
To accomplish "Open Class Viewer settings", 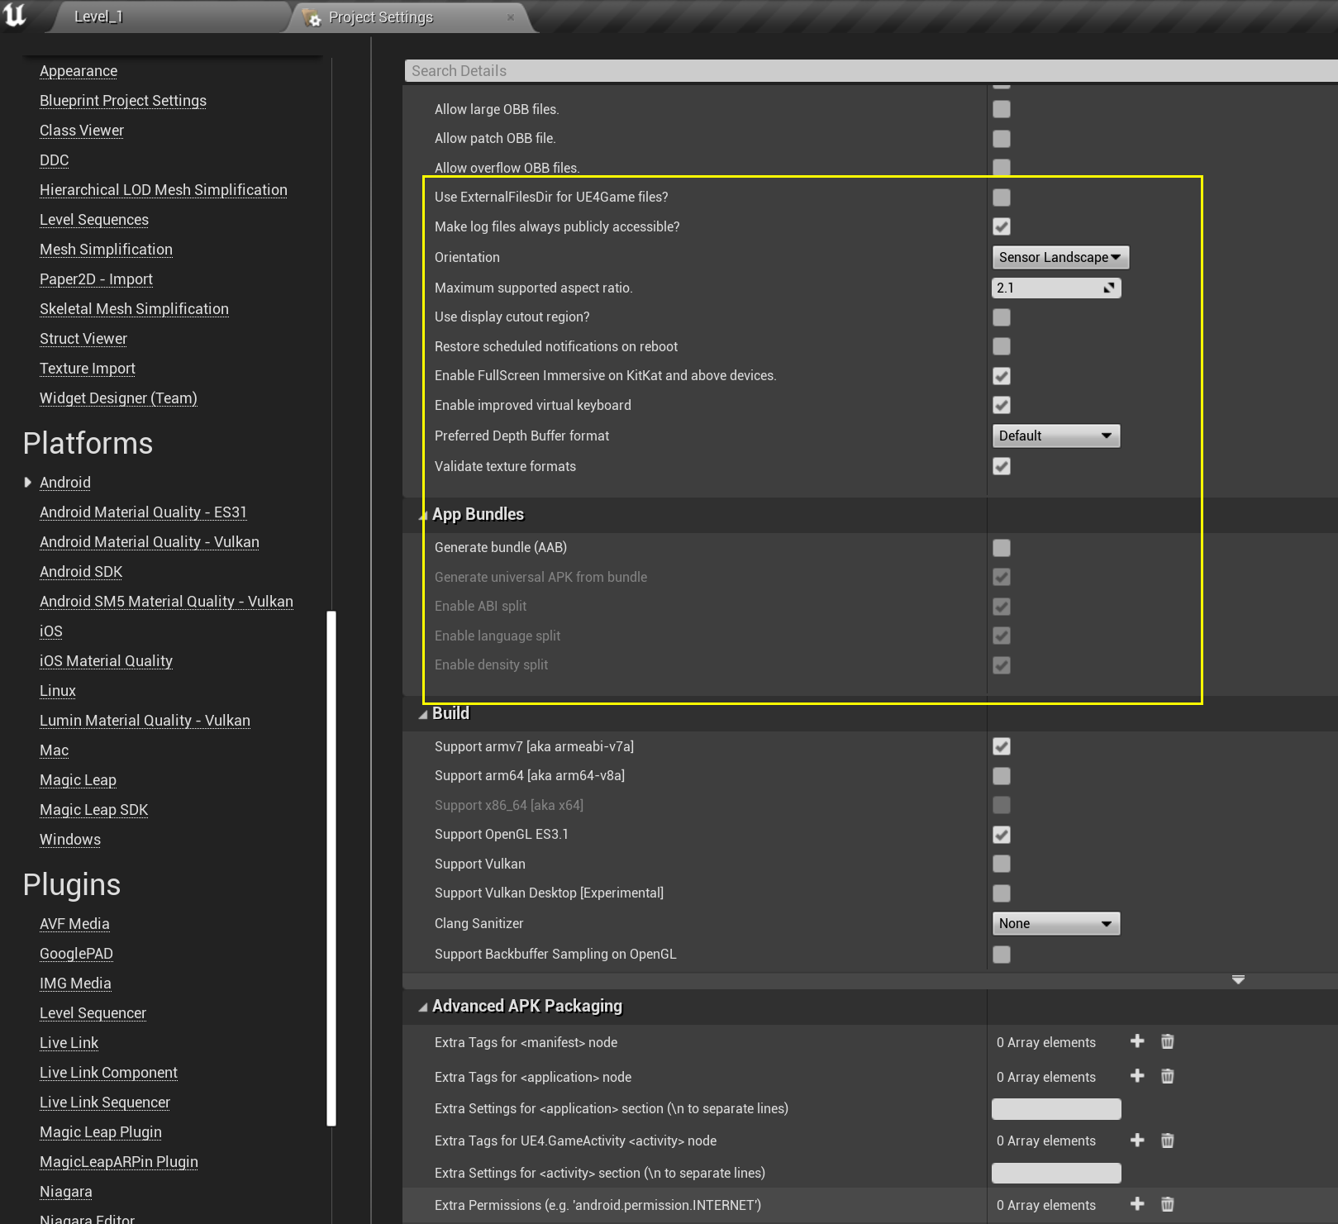I will 82,131.
